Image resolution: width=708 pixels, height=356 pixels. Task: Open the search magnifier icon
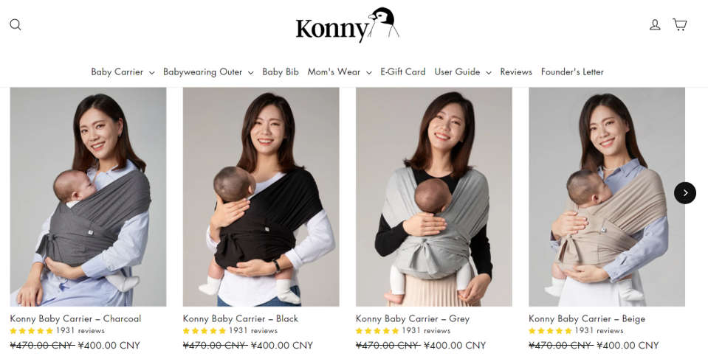[x=16, y=24]
